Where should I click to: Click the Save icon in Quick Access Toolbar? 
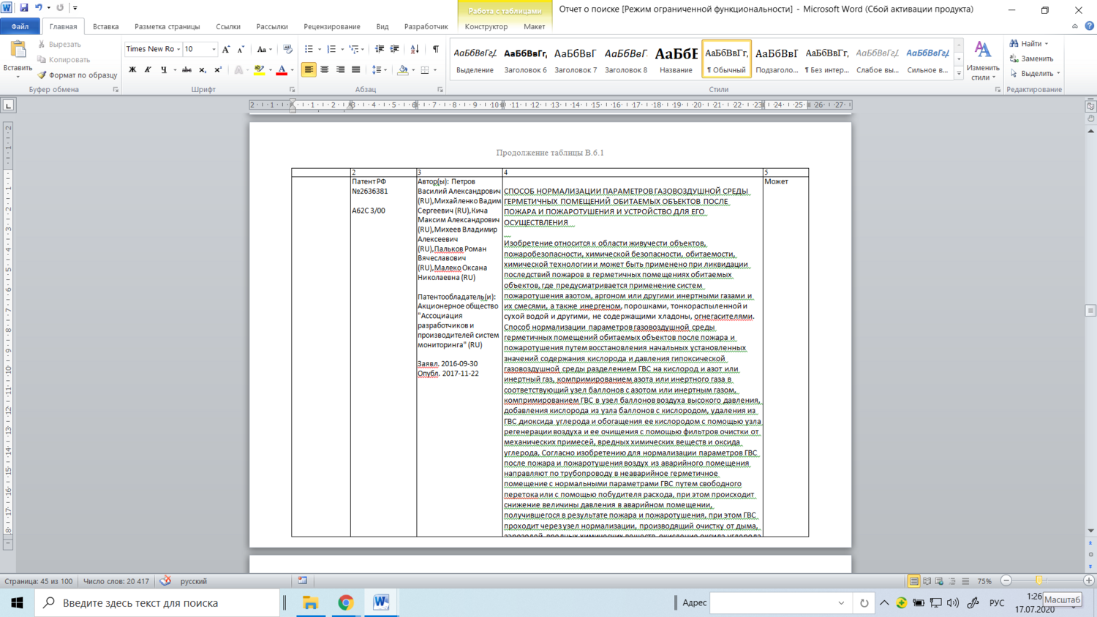pyautogui.click(x=23, y=8)
